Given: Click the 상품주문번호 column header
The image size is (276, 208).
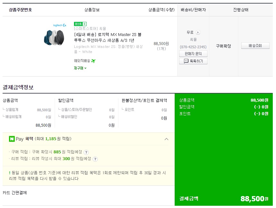Looking at the screenshot, I should pyautogui.click(x=20, y=10).
